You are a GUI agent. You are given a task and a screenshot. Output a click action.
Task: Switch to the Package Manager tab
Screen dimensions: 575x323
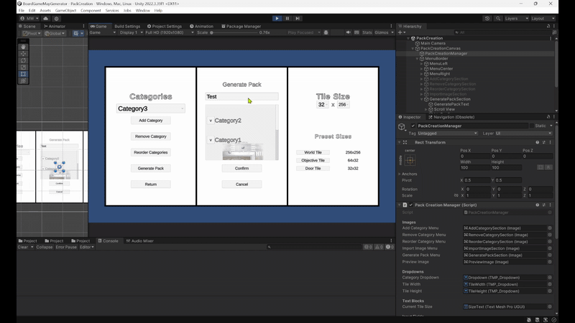[x=241, y=26]
